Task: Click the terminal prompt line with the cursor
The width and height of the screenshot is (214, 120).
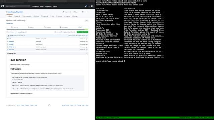Action: (x=110, y=61)
